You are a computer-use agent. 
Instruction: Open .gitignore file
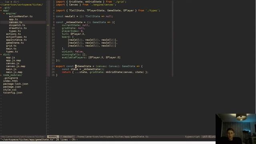pos(10,78)
